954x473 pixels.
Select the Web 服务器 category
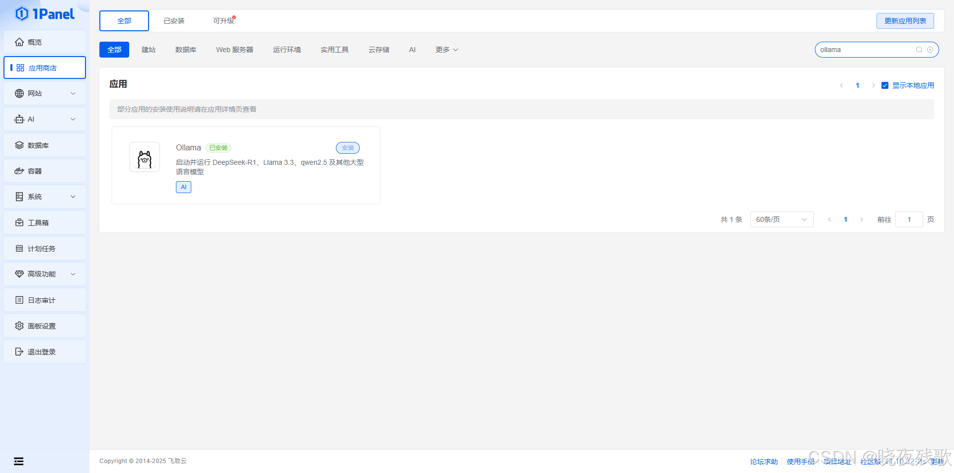click(x=235, y=50)
